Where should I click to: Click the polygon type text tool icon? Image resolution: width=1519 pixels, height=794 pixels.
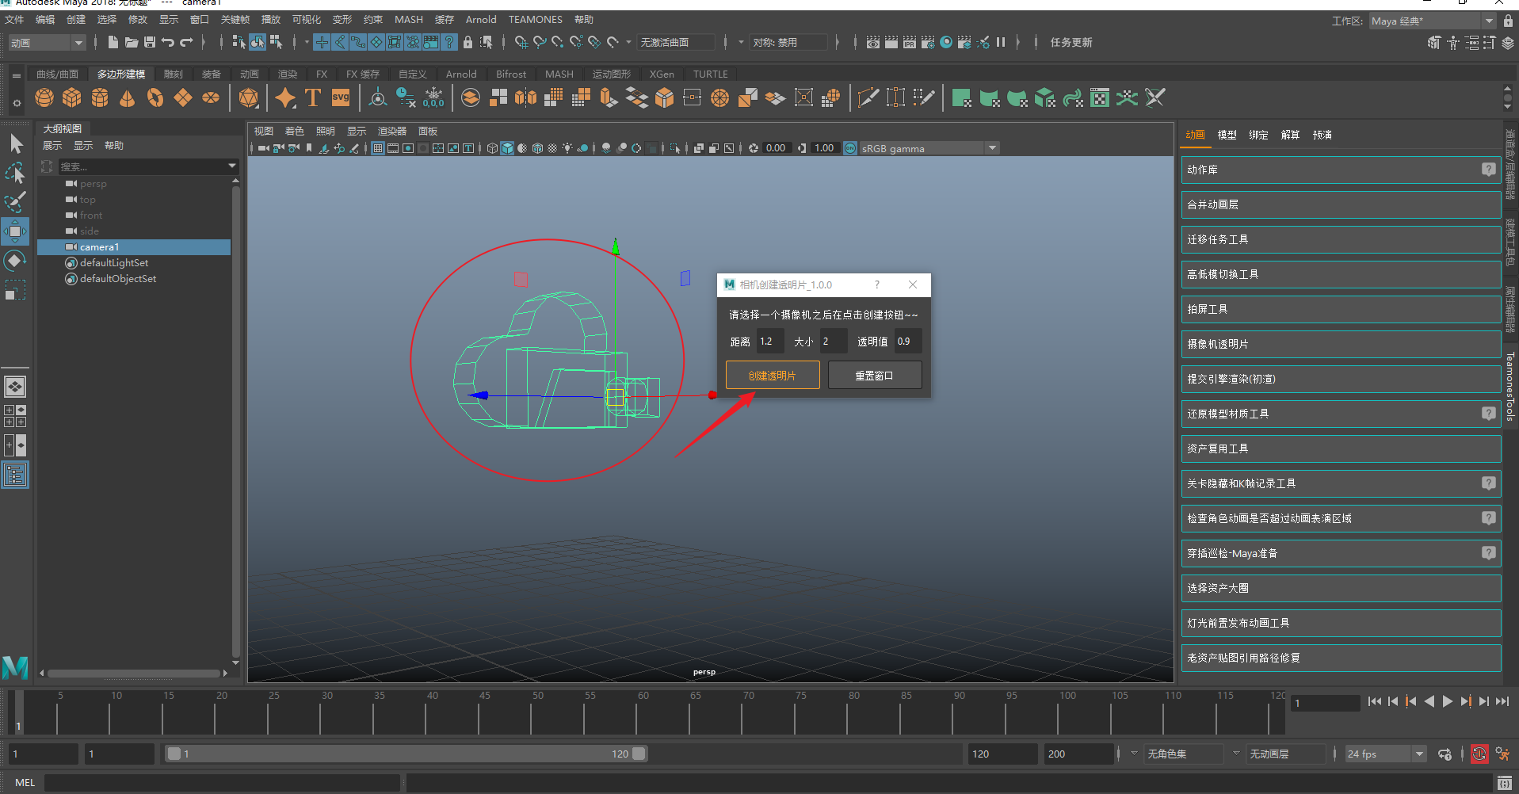pos(313,97)
